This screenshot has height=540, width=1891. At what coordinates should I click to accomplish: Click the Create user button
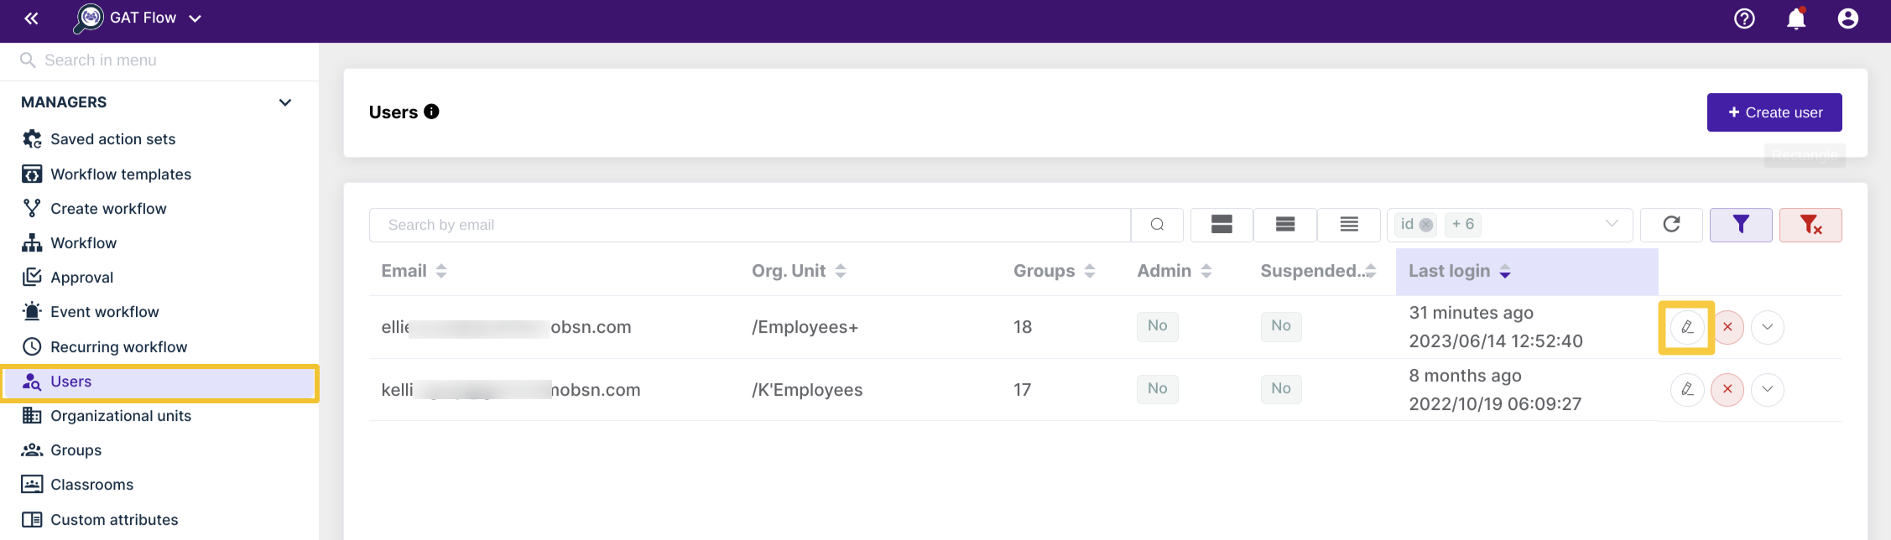1774,112
